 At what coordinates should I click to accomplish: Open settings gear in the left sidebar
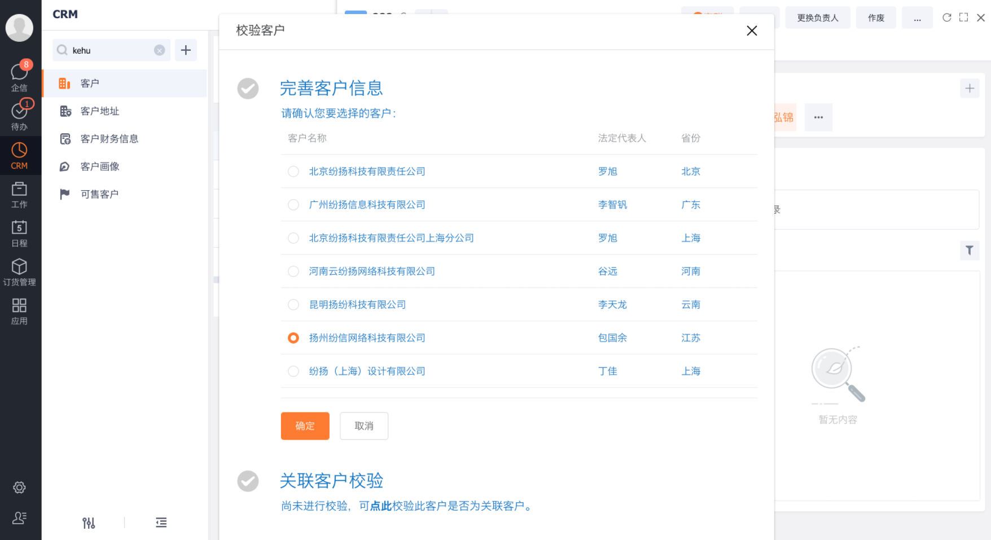coord(19,488)
